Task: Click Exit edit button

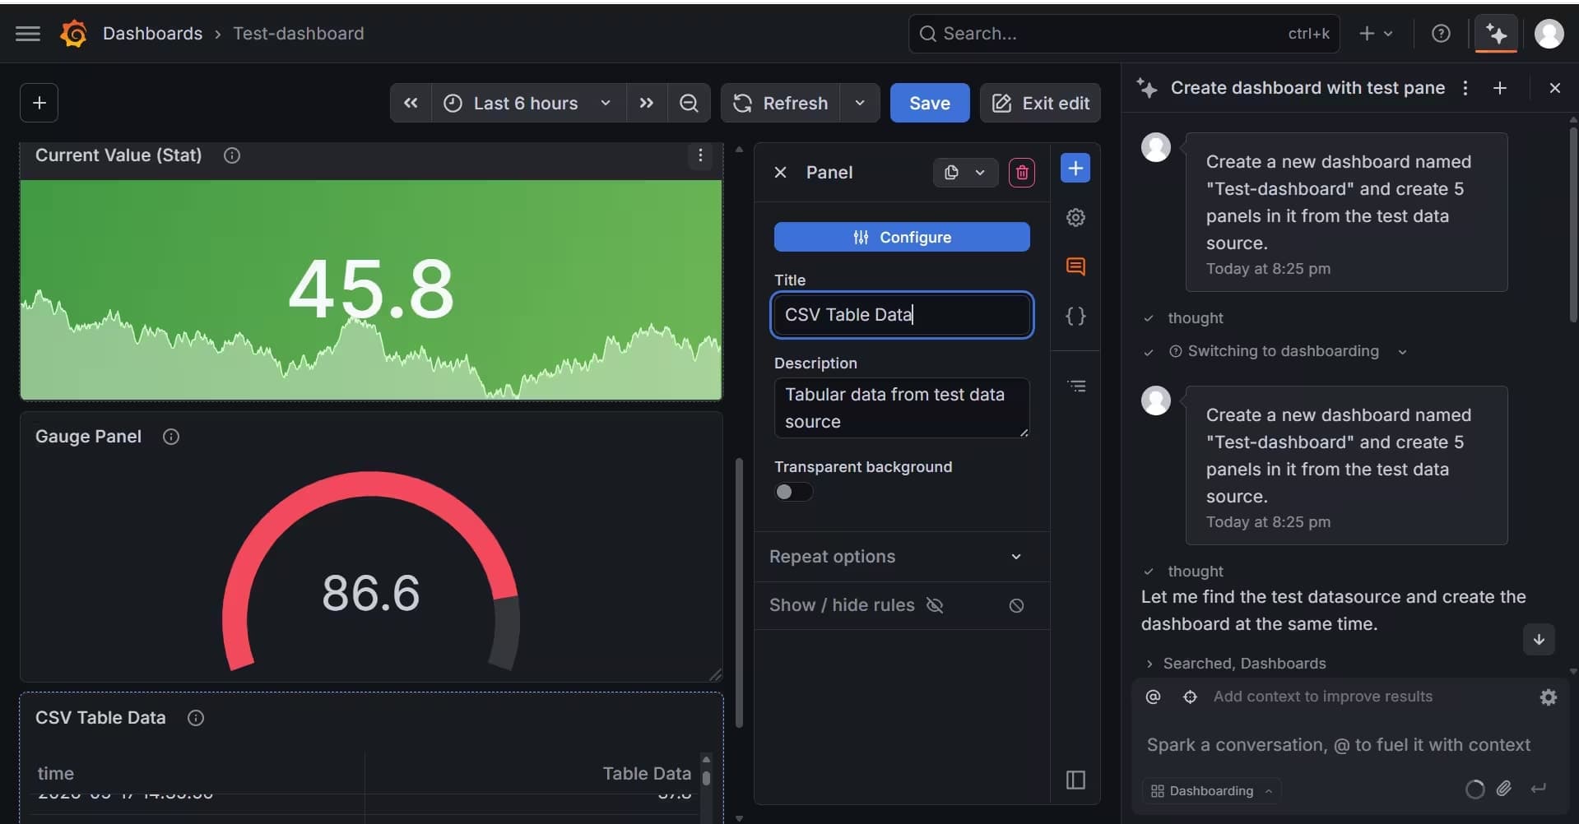Action: pos(1040,103)
